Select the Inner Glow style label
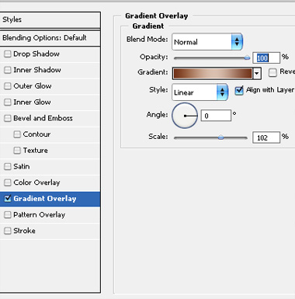The width and height of the screenshot is (295, 299). [32, 102]
